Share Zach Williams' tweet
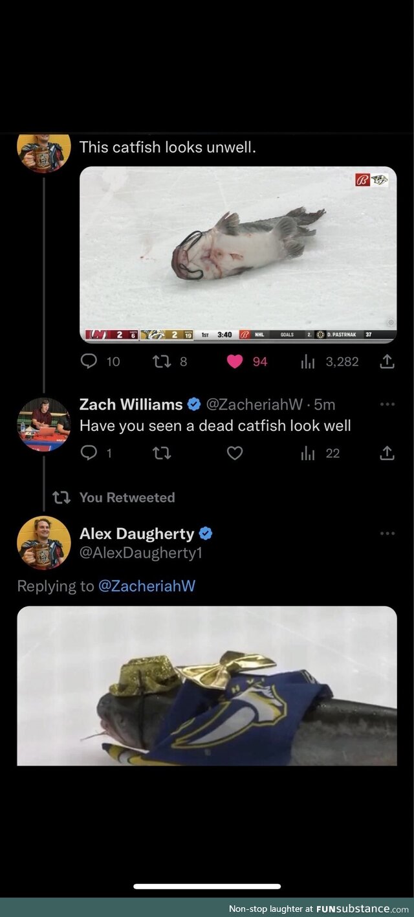The image size is (414, 917). point(386,454)
